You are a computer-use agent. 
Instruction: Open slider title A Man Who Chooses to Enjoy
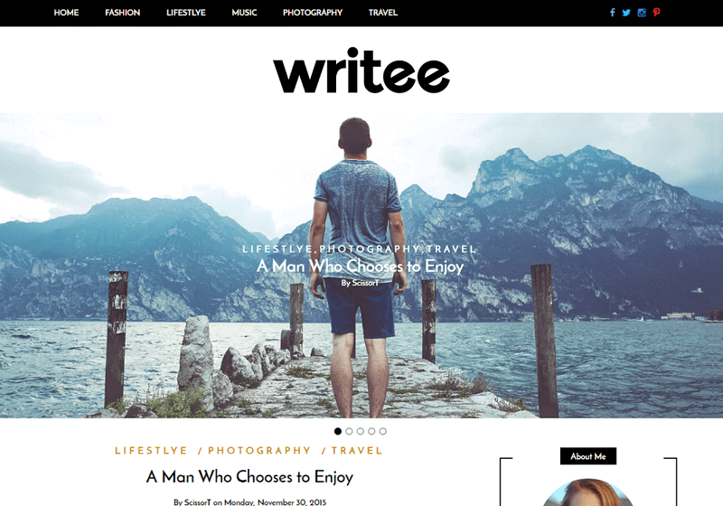point(360,266)
